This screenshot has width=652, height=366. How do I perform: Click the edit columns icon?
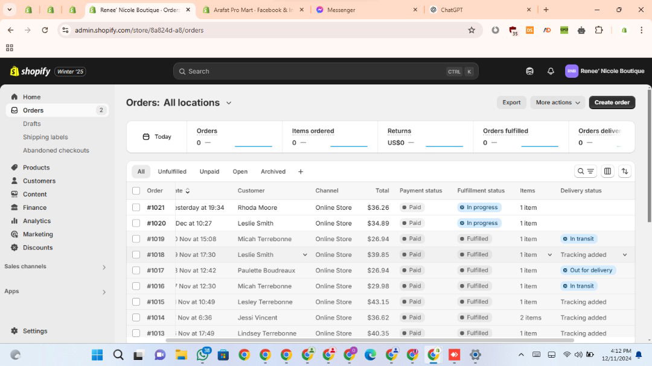coord(607,171)
